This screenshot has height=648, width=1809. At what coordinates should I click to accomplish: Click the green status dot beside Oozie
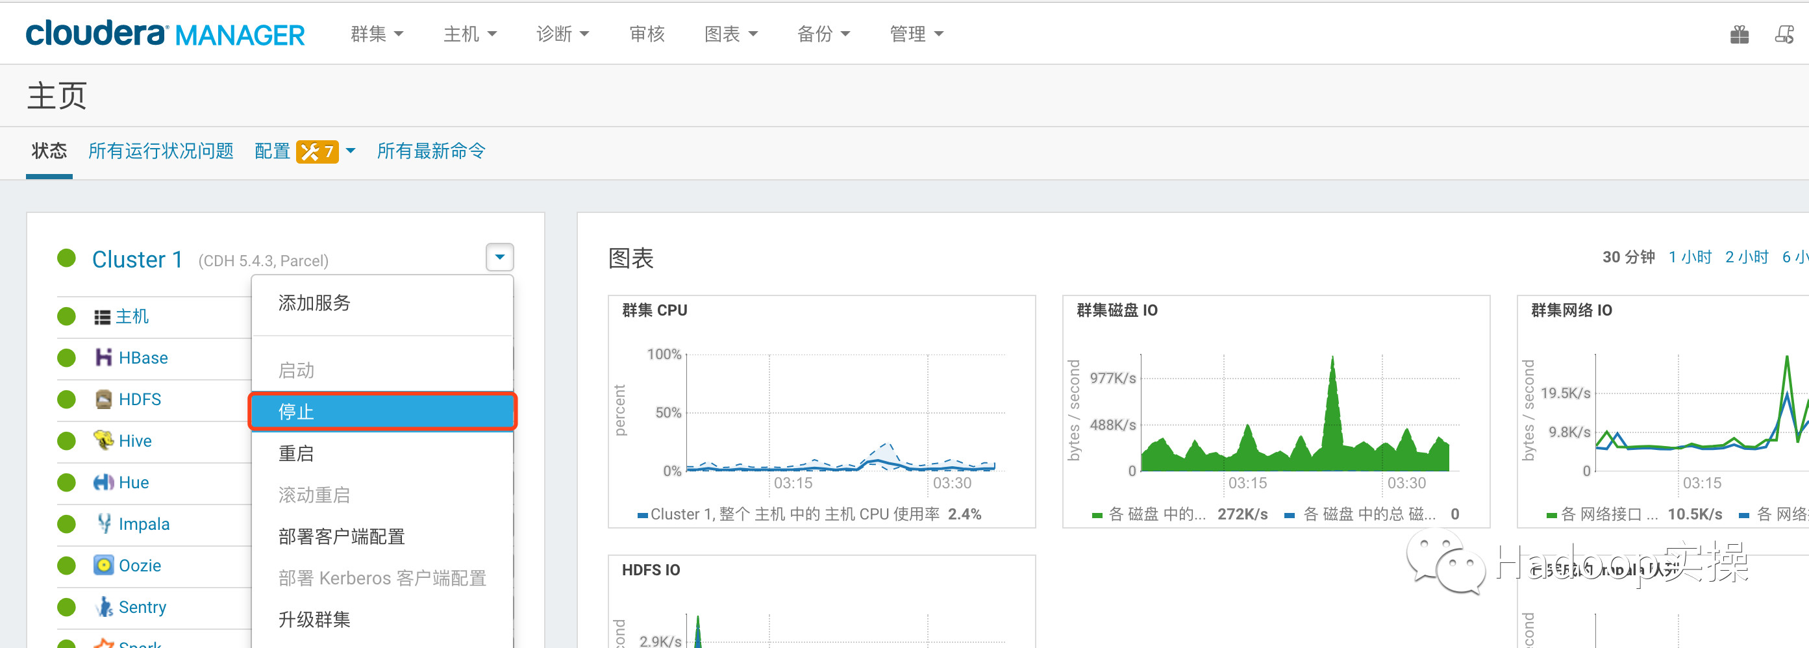pos(67,565)
